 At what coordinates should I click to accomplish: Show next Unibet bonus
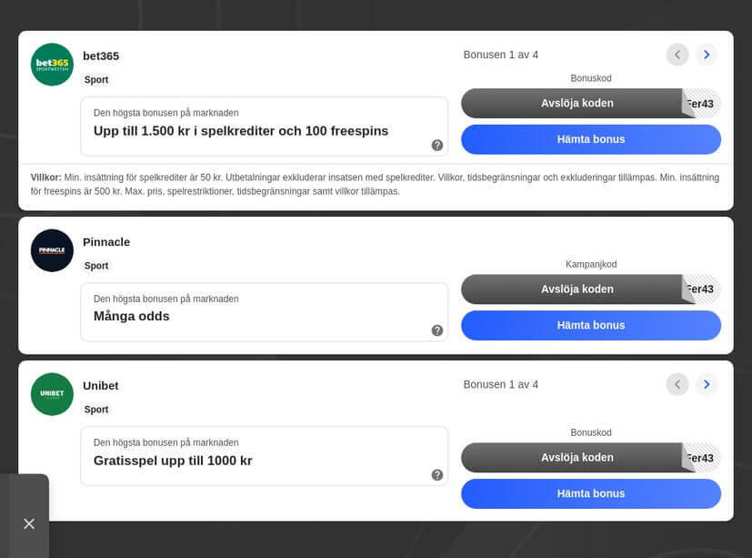[707, 384]
